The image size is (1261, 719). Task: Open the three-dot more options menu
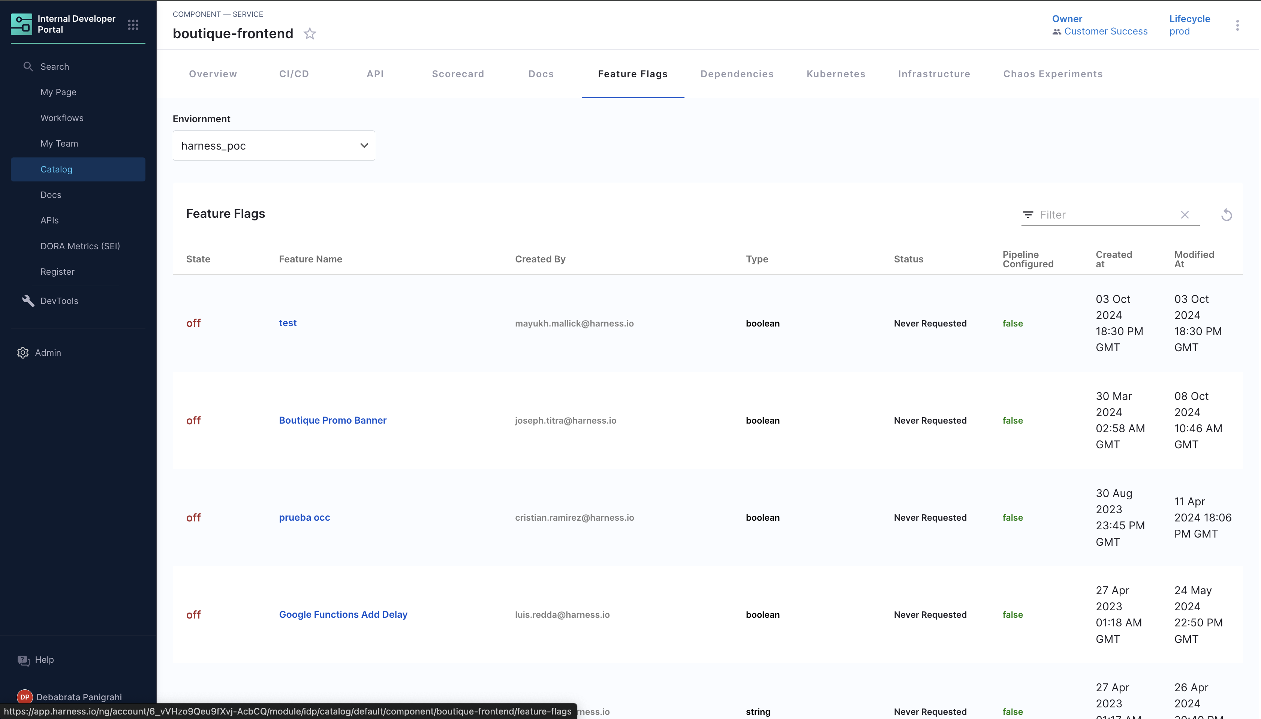pos(1237,25)
